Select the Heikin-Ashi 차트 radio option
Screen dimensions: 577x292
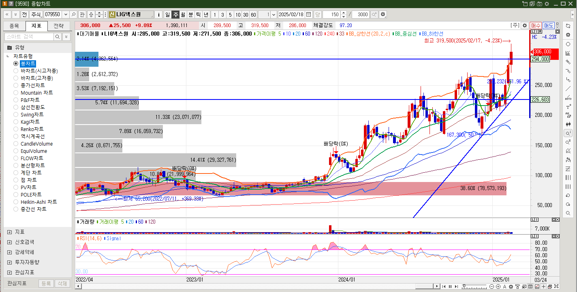point(16,202)
